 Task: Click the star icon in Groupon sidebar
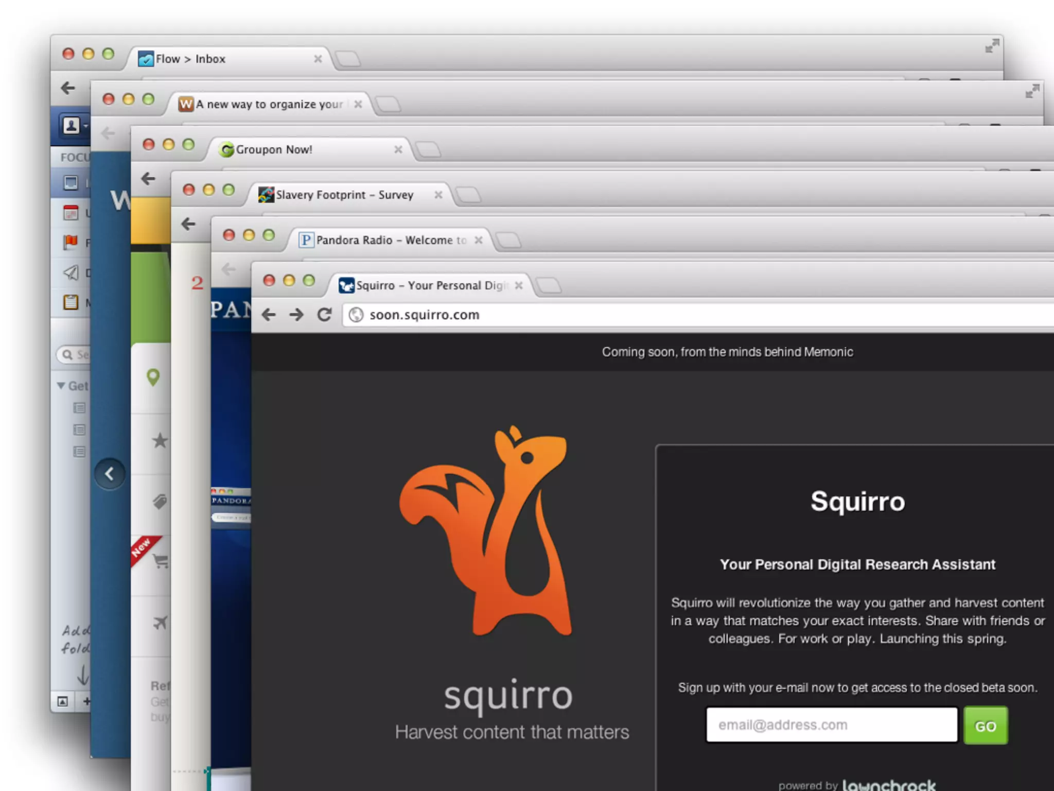[160, 440]
